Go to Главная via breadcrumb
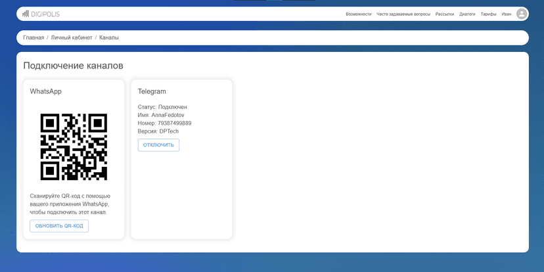The image size is (544, 272). pyautogui.click(x=34, y=37)
